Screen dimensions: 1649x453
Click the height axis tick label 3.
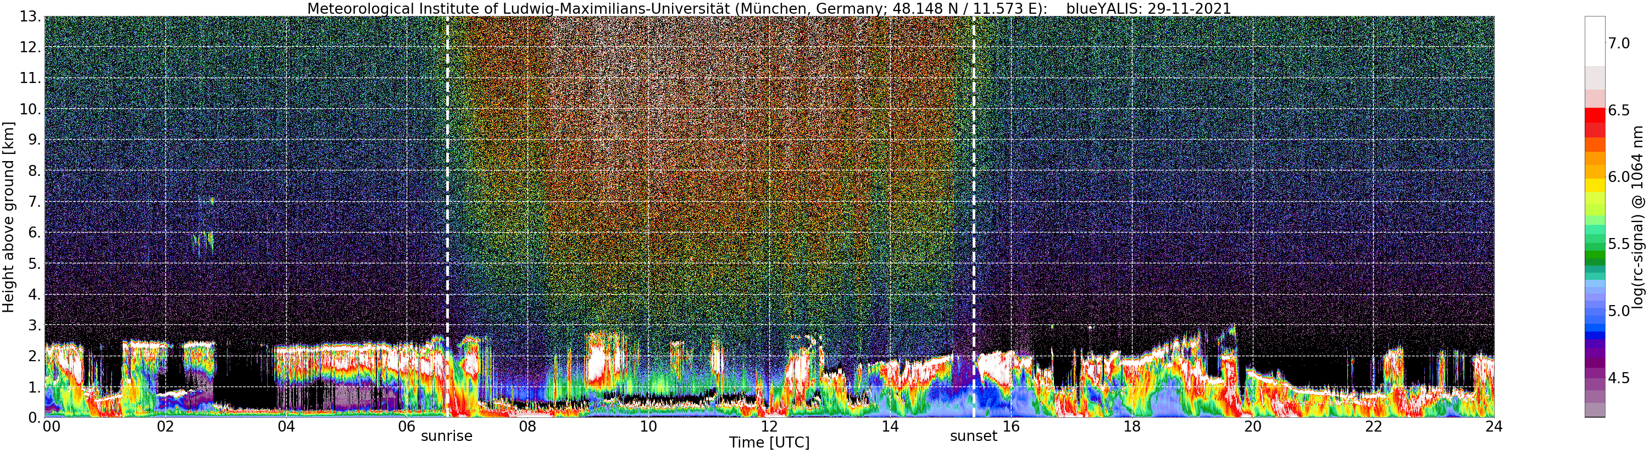pyautogui.click(x=35, y=325)
